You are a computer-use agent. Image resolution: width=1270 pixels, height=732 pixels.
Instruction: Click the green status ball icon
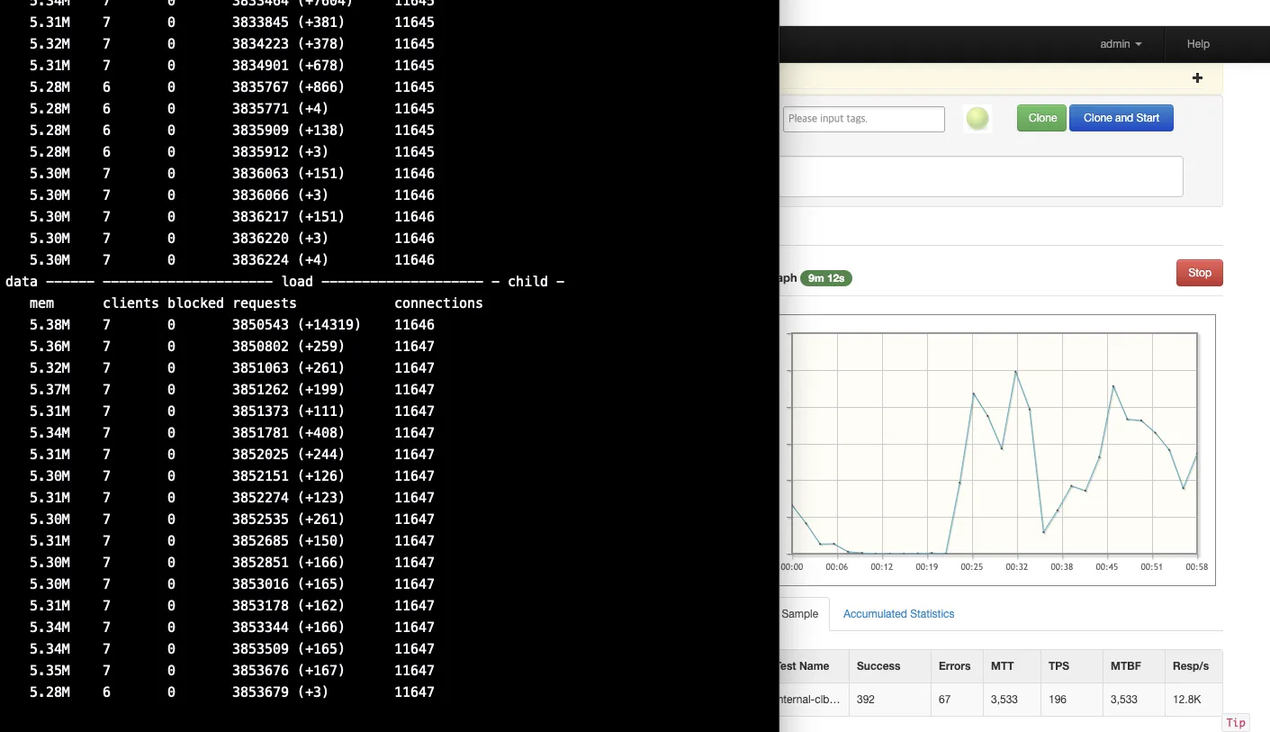pyautogui.click(x=977, y=118)
